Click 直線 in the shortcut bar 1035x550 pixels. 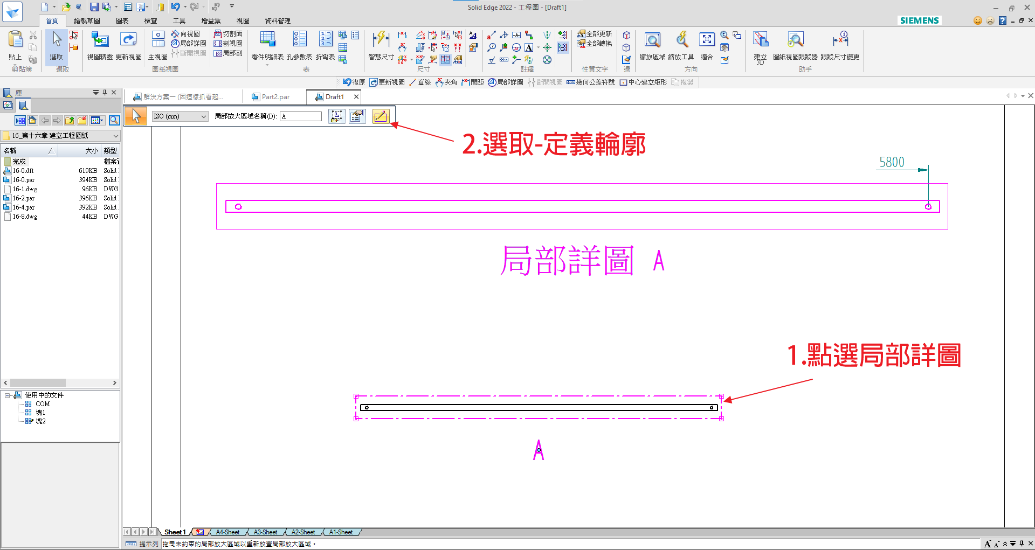coord(420,82)
